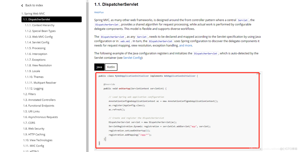
Task: Switch to the Java code tab
Action: [x=99, y=67]
